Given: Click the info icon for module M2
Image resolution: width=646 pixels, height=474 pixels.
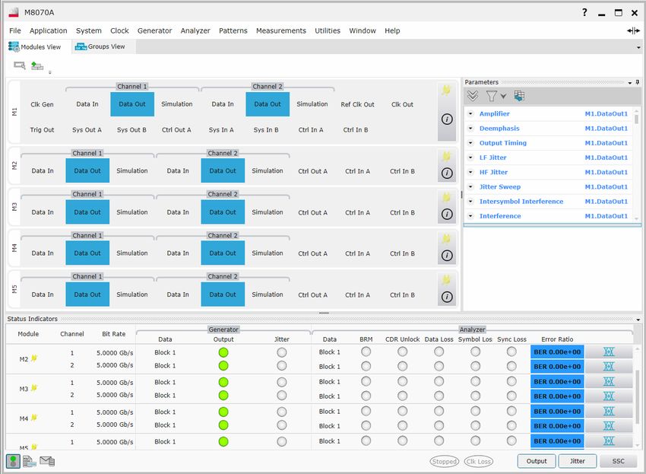Looking at the screenshot, I should click(x=447, y=173).
